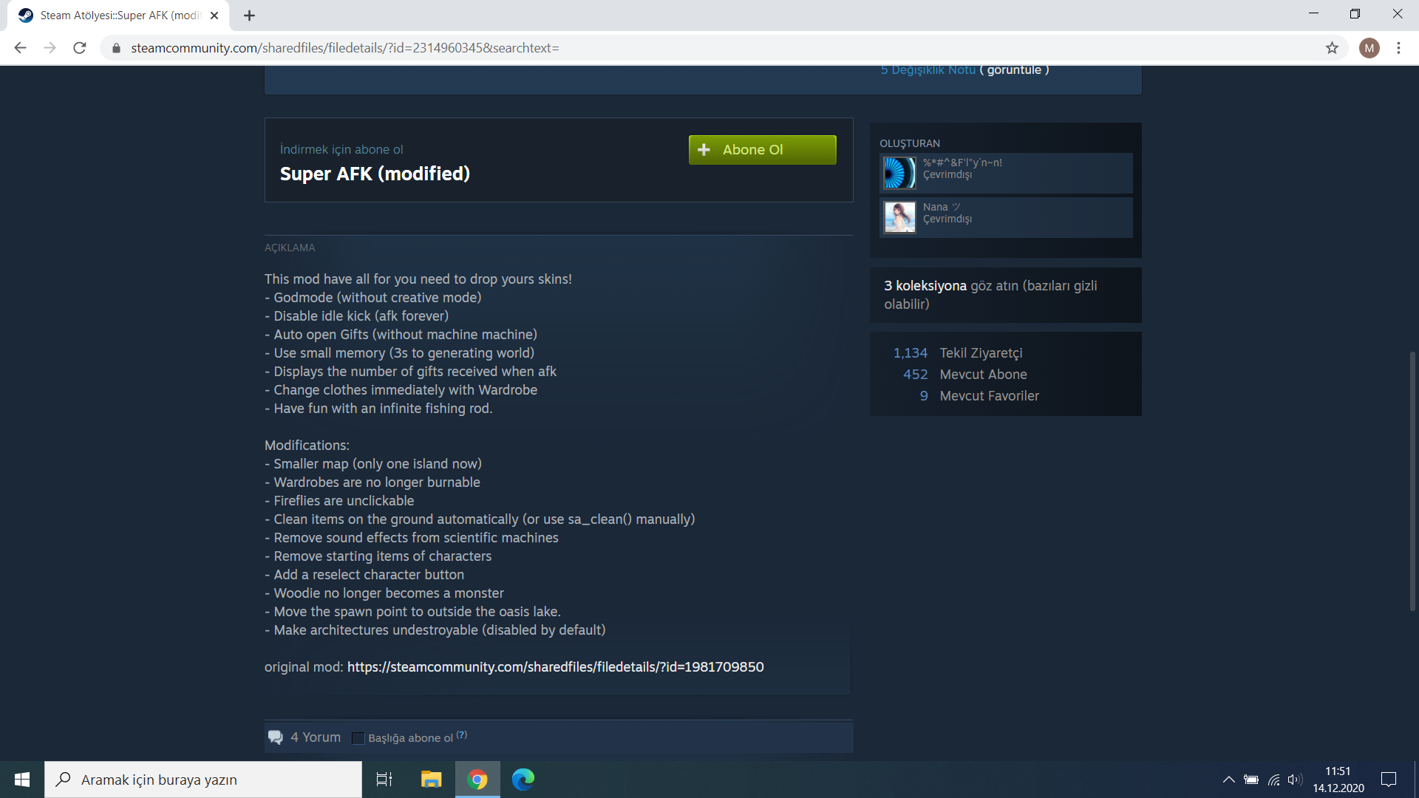Screen dimensions: 1419x798
Task: Open the subscription help (?) tooltip
Action: 462,734
